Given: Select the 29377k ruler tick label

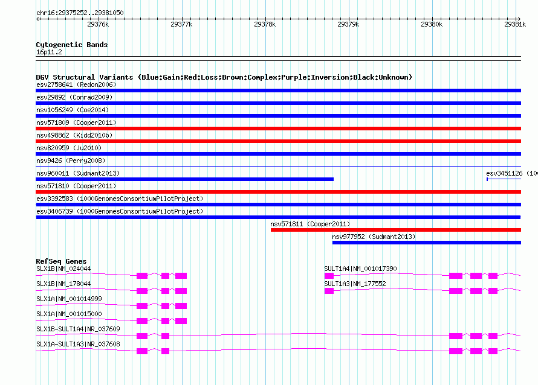Looking at the screenshot, I should click(x=181, y=24).
